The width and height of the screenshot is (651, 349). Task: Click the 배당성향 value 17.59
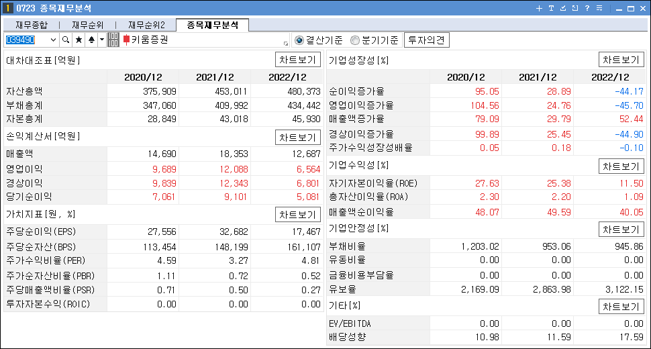coord(632,337)
